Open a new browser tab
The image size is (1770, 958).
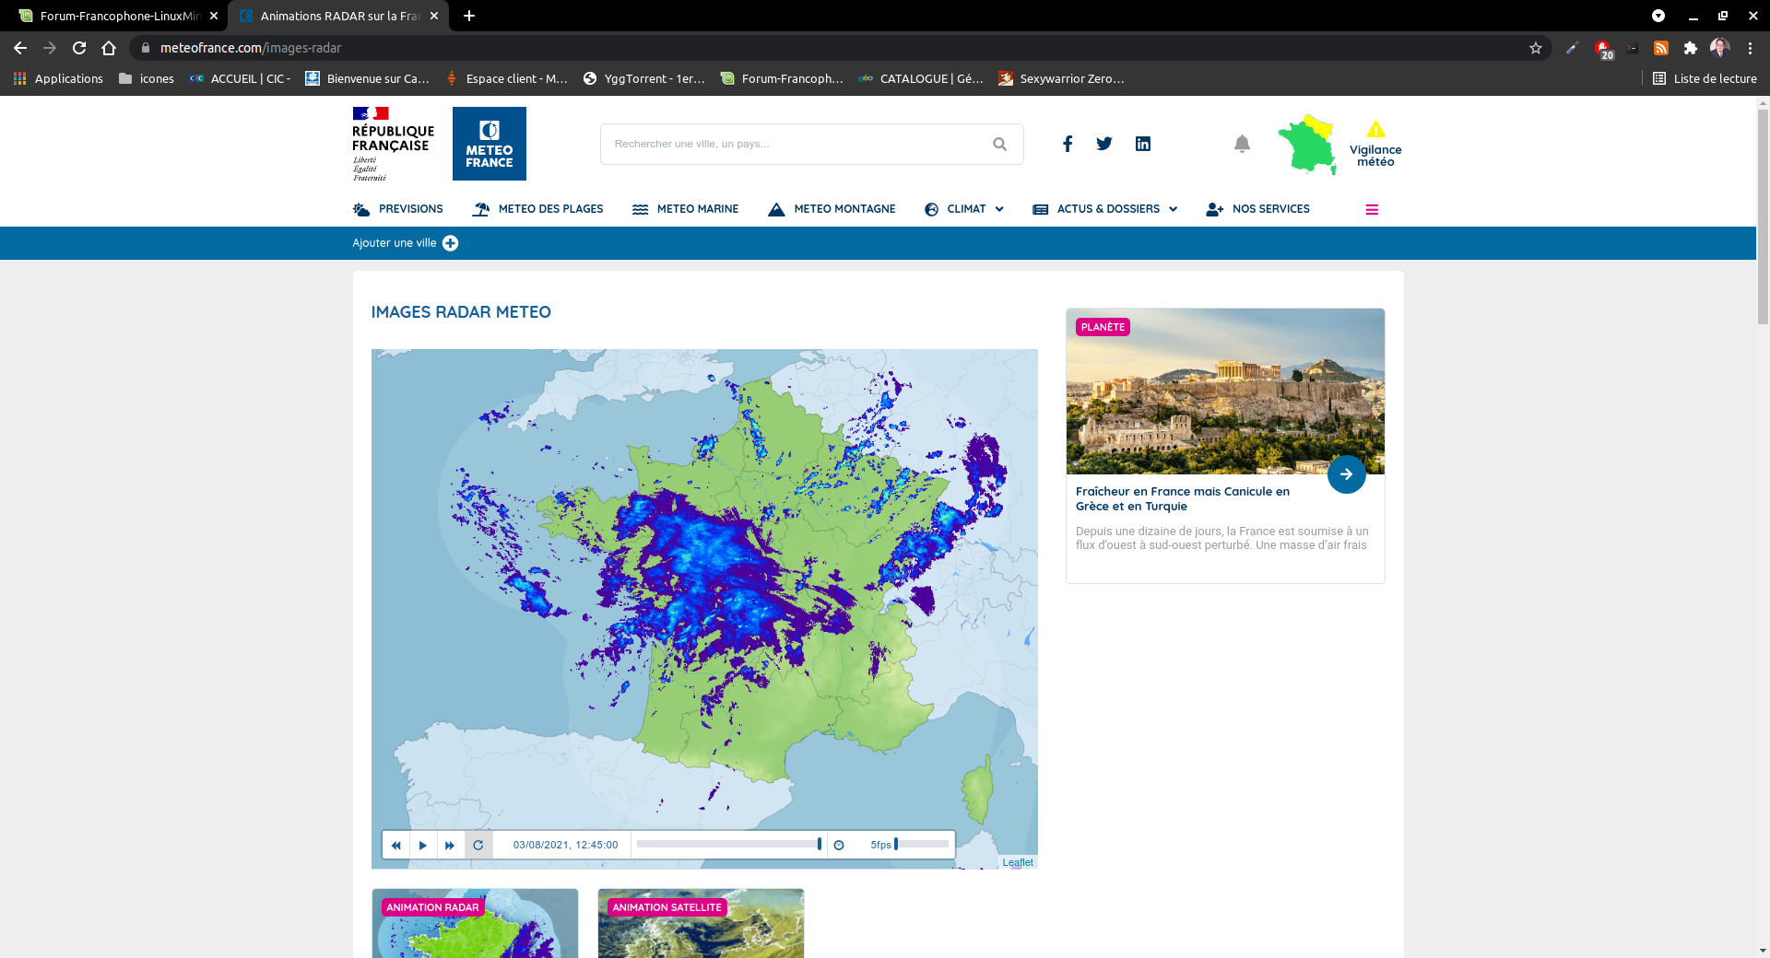(x=469, y=16)
